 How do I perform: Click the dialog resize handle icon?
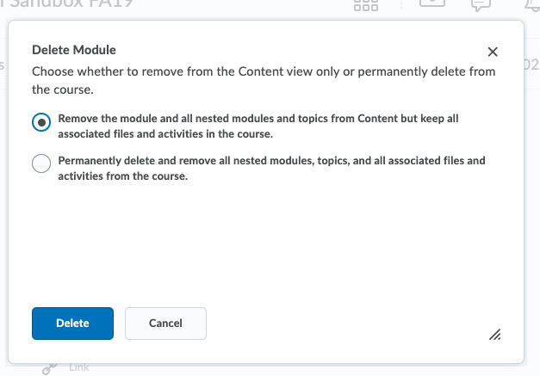pos(495,335)
